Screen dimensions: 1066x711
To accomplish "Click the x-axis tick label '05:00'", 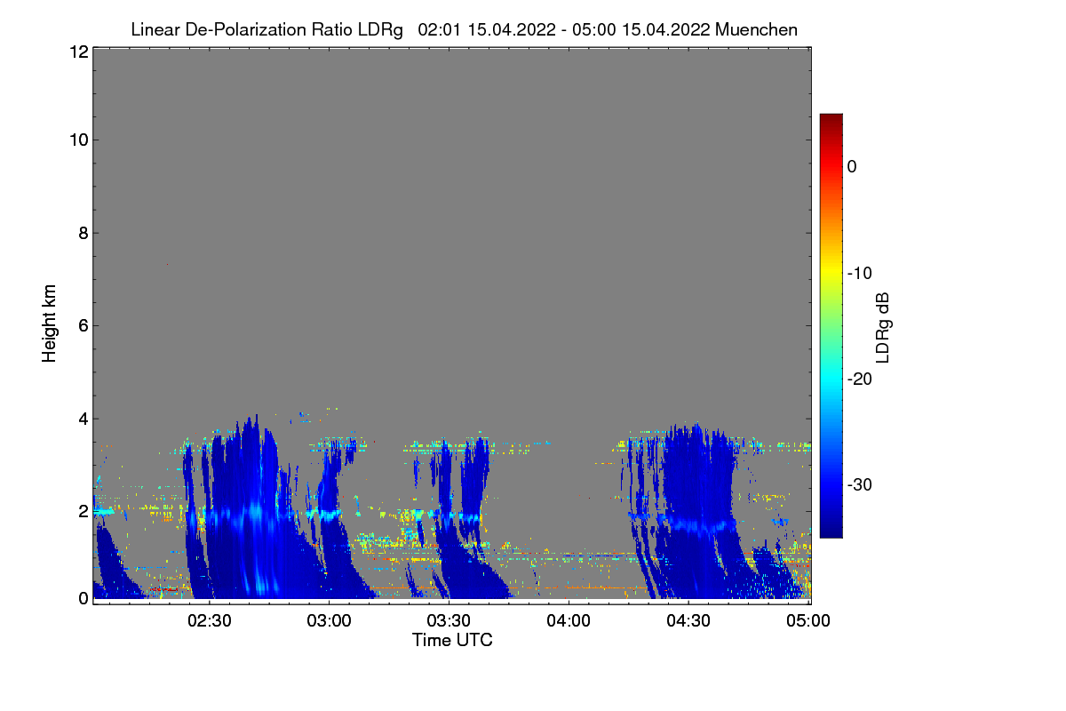I will click(x=807, y=620).
